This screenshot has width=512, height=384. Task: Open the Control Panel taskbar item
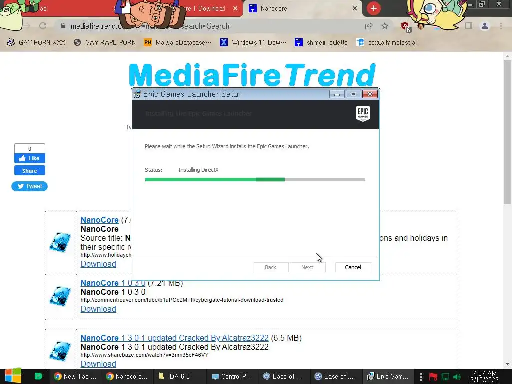coord(232,376)
